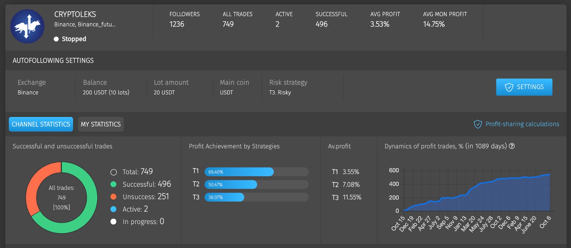Switch to the MY STATISTICS tab
This screenshot has height=248, width=571.
pyautogui.click(x=101, y=124)
